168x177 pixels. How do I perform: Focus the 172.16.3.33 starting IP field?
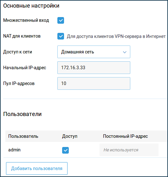tap(94, 68)
